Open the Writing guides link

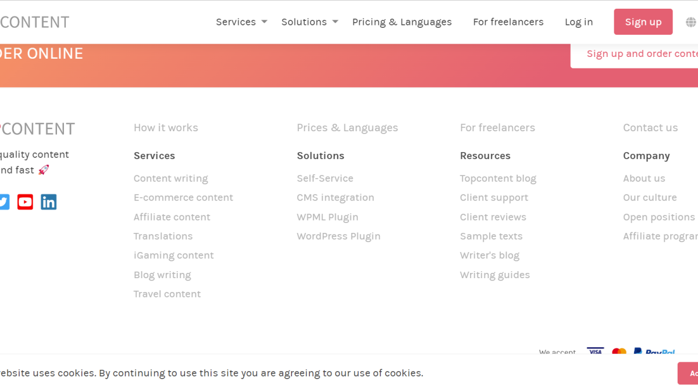[x=495, y=275]
